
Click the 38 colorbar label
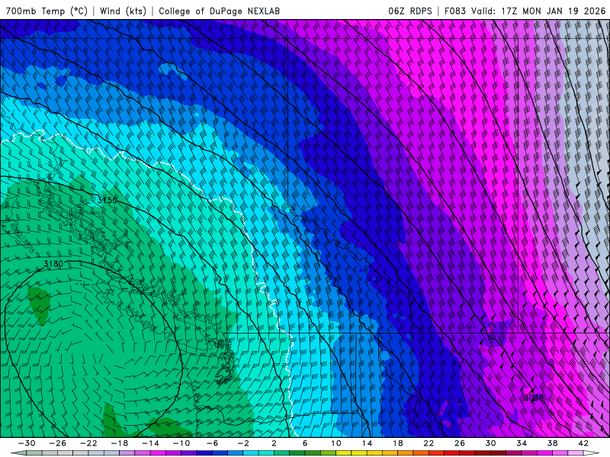point(552,443)
